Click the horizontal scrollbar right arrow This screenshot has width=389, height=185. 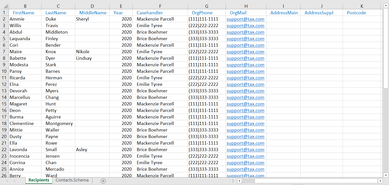pos(380,181)
